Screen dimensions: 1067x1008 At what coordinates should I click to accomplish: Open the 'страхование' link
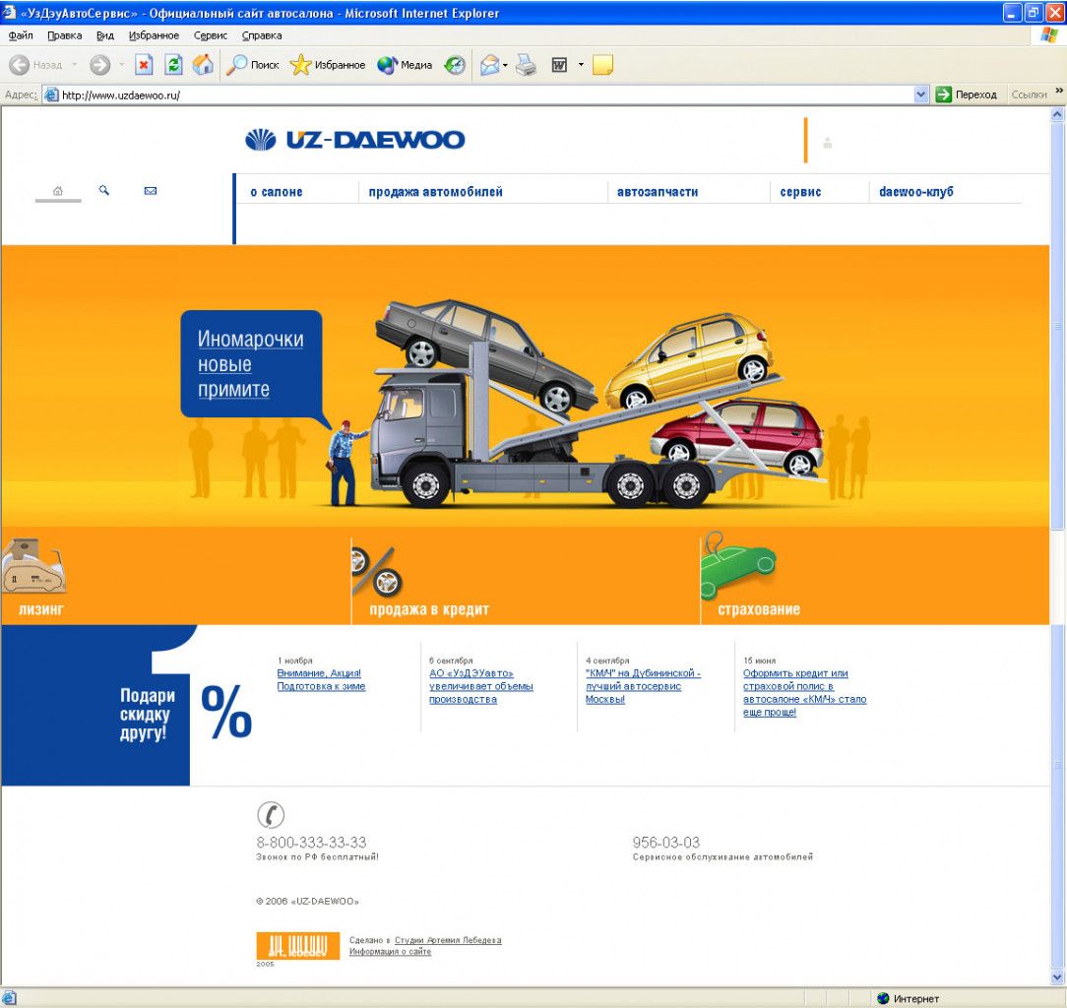pyautogui.click(x=759, y=609)
